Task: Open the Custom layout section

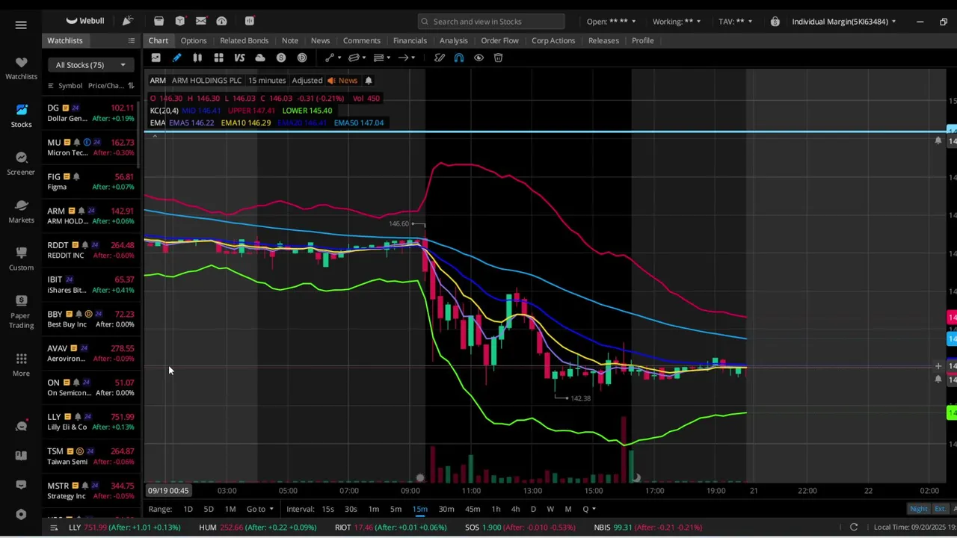Action: tap(21, 259)
